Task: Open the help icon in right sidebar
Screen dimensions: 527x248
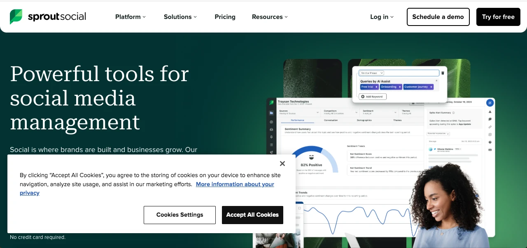Action: point(490,142)
